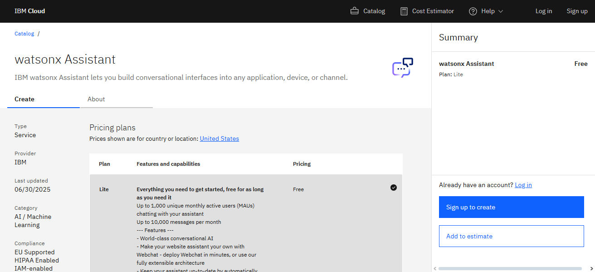Click Log in in top navigation
This screenshot has height=272, width=595.
(x=544, y=11)
